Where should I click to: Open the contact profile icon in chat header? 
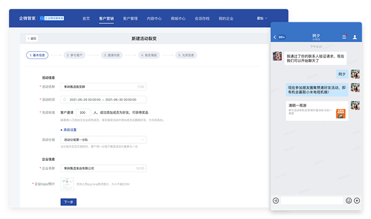(355, 37)
